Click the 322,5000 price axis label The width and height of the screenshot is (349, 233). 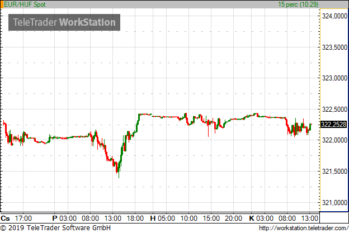tap(334, 109)
